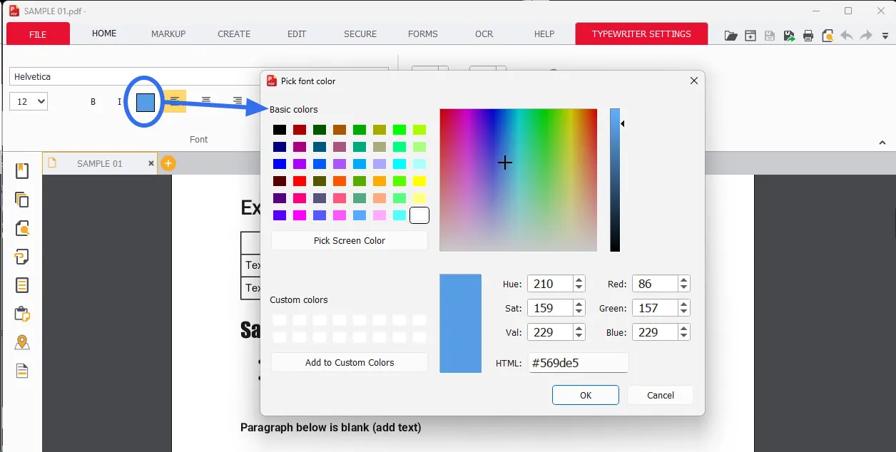This screenshot has height=452, width=896.
Task: Click the Blue value field
Action: coord(655,332)
